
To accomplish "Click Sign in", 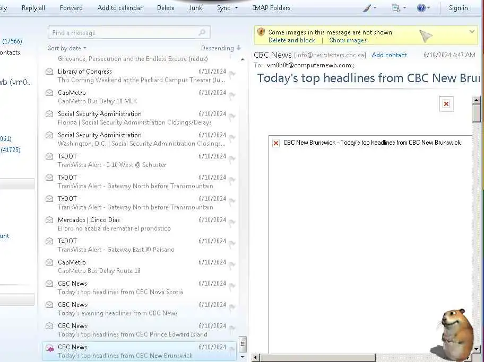I will click(x=459, y=8).
